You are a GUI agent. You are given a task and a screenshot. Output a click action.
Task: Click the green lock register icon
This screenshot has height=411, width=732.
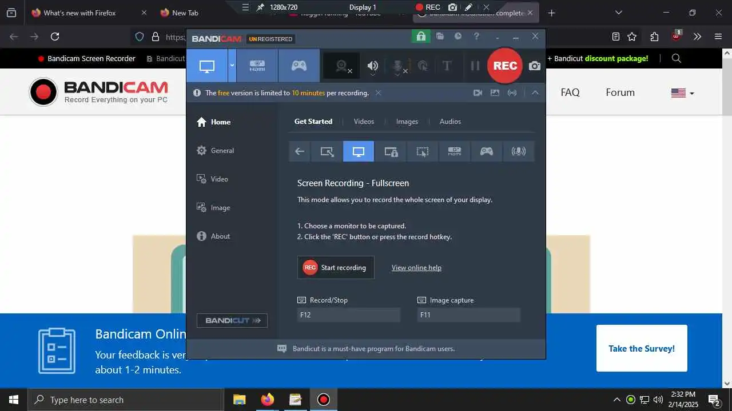421,37
